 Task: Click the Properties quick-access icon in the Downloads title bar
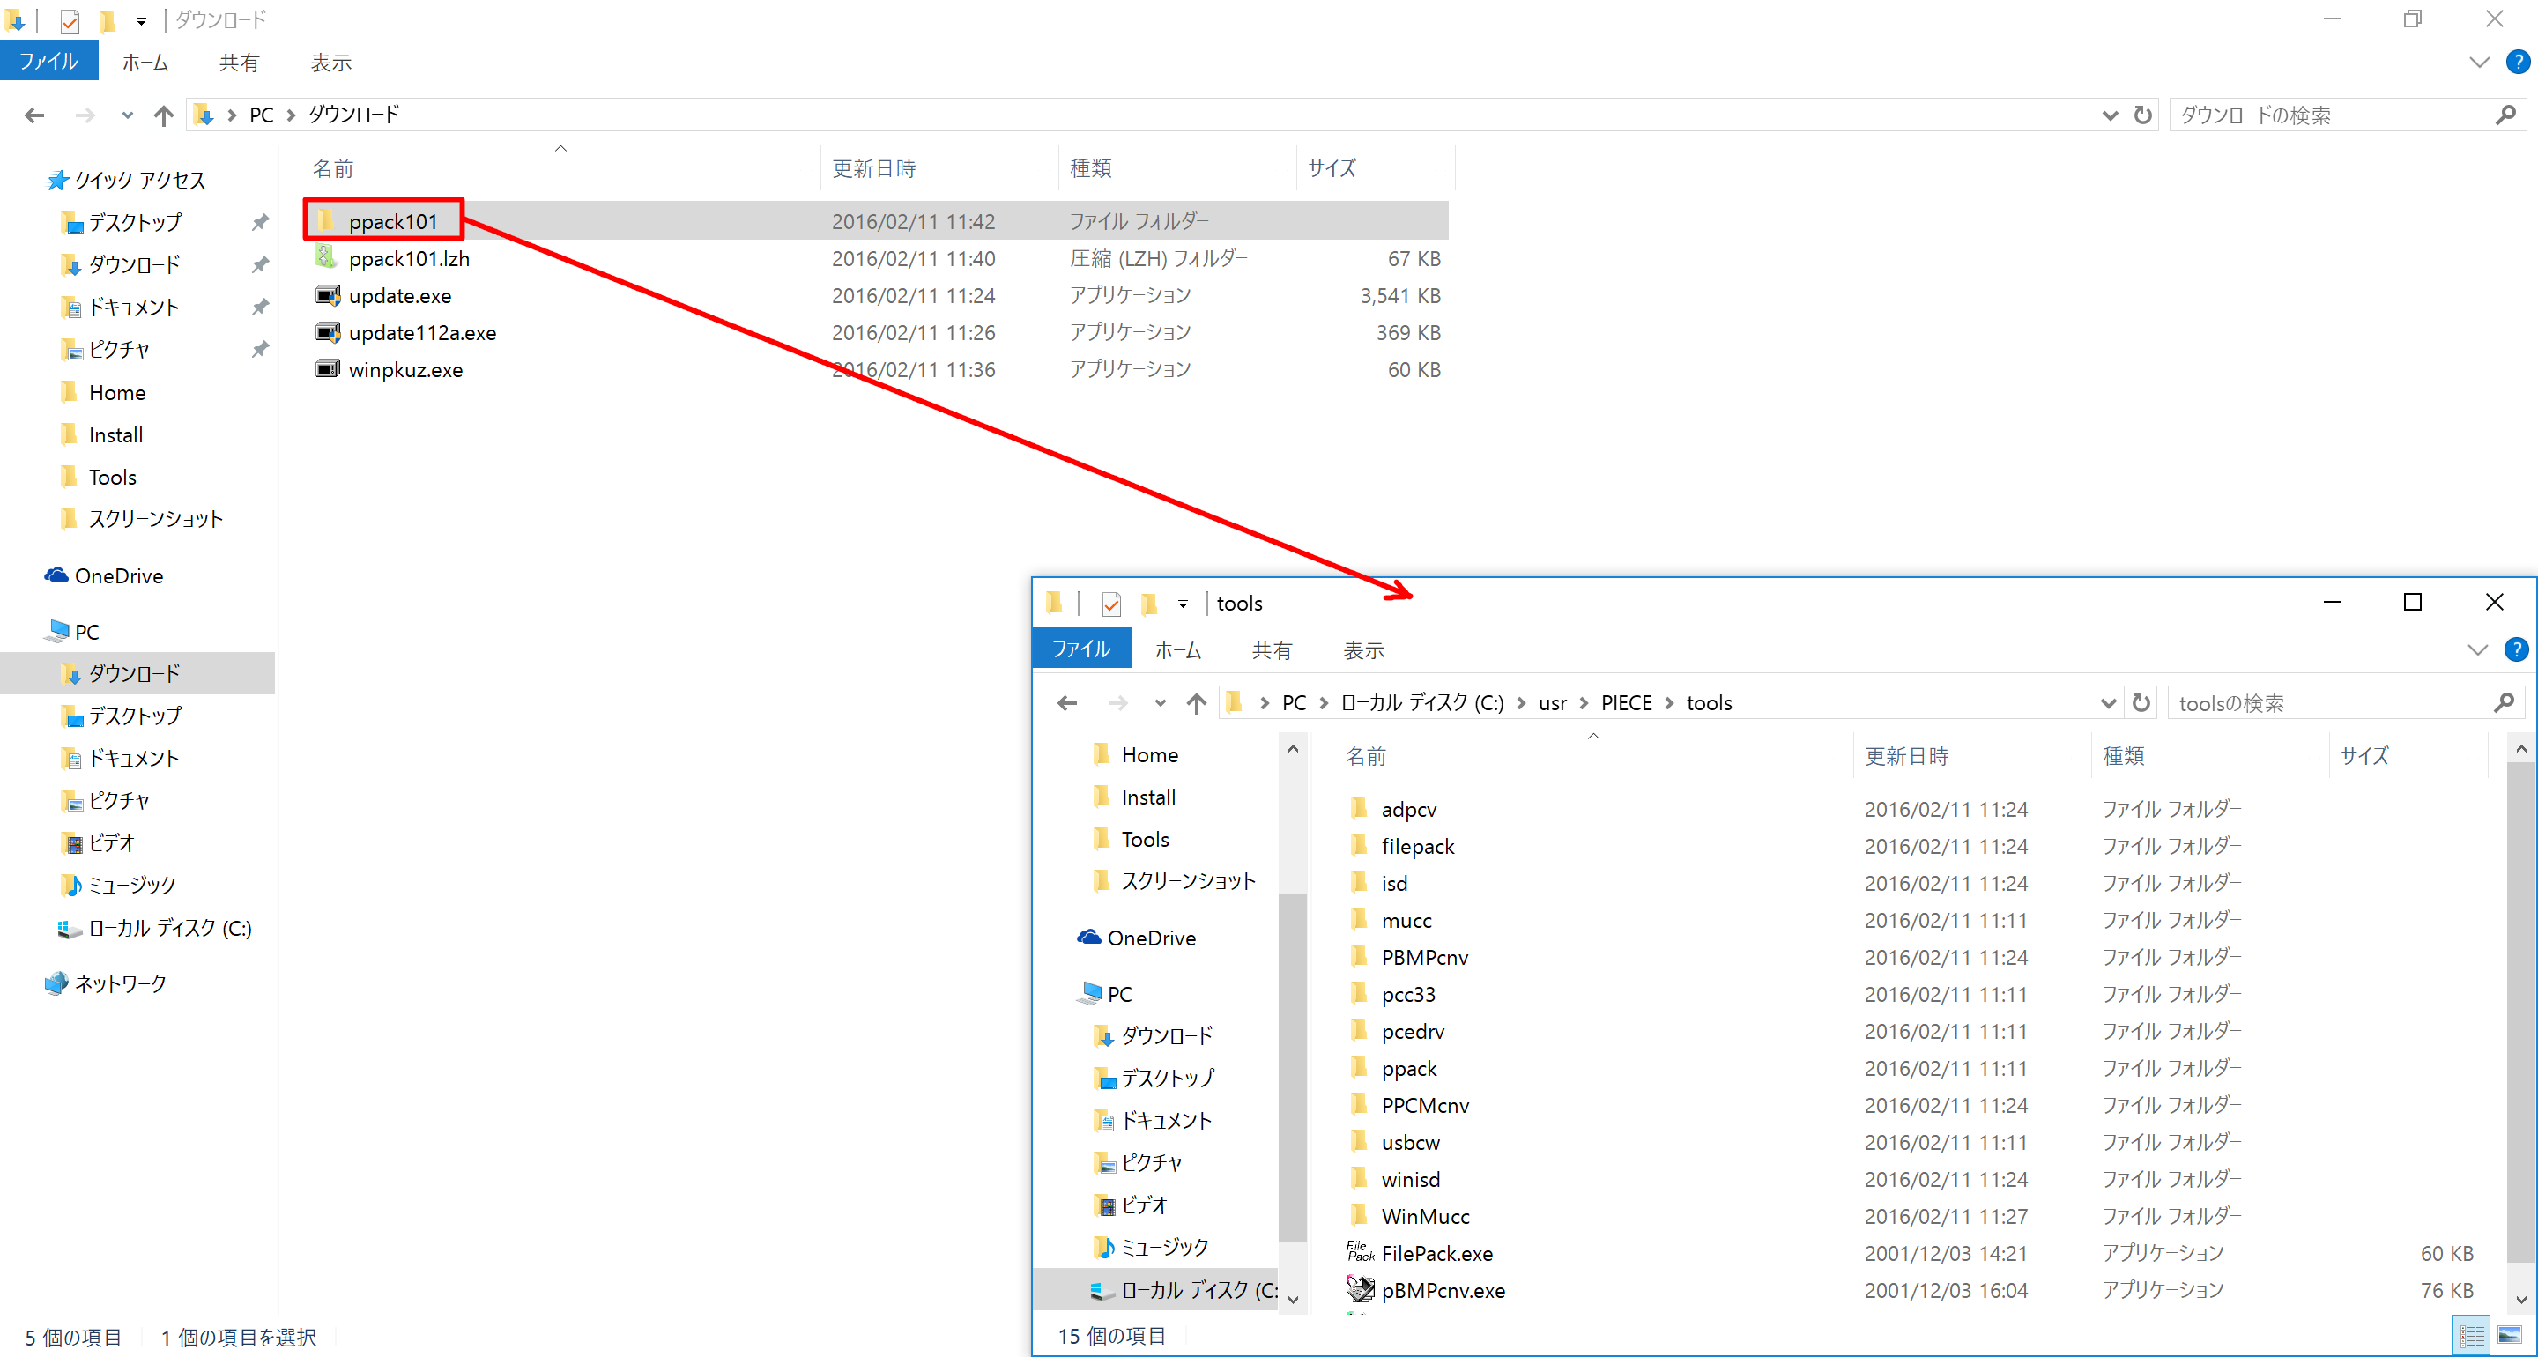coord(69,20)
